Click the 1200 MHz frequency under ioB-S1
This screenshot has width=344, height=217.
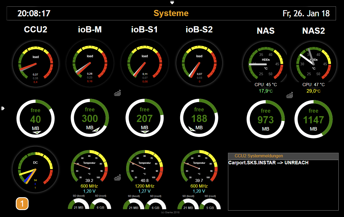(144, 186)
